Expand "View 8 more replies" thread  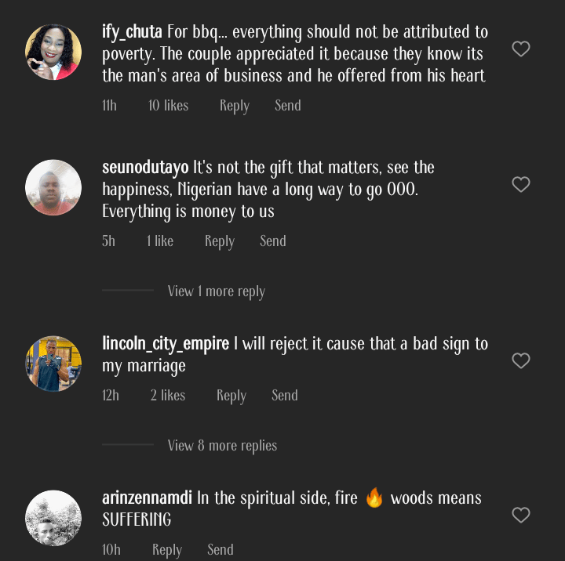pos(222,446)
